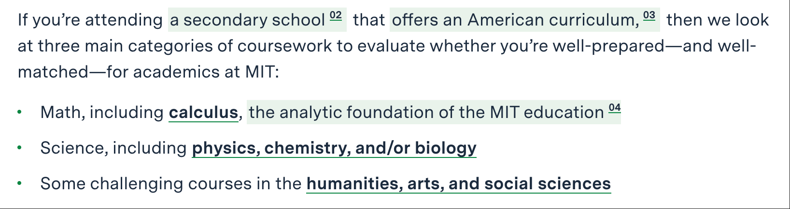The image size is (790, 209).
Task: Expand the "a secondary school" highlighted annotation
Action: [247, 20]
